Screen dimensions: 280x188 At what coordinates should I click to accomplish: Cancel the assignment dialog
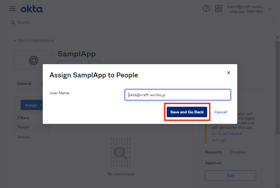point(220,112)
